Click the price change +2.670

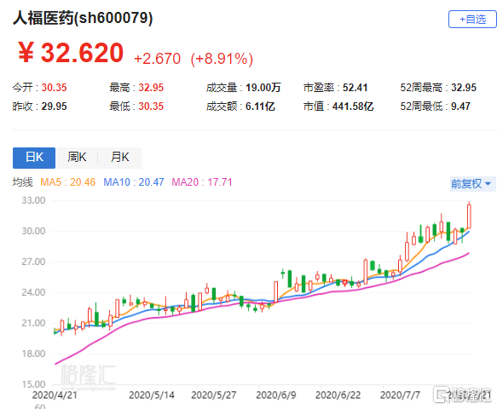coord(157,59)
